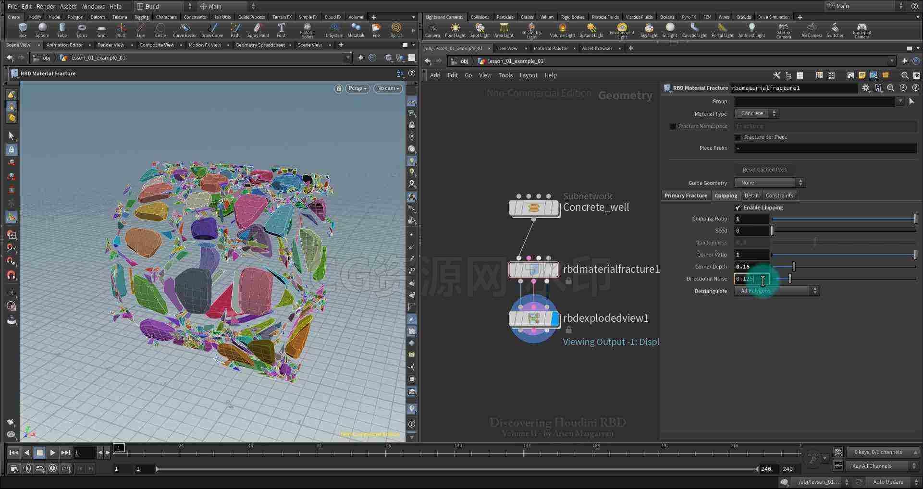Open the File menu
Image resolution: width=923 pixels, height=489 pixels.
(x=12, y=6)
